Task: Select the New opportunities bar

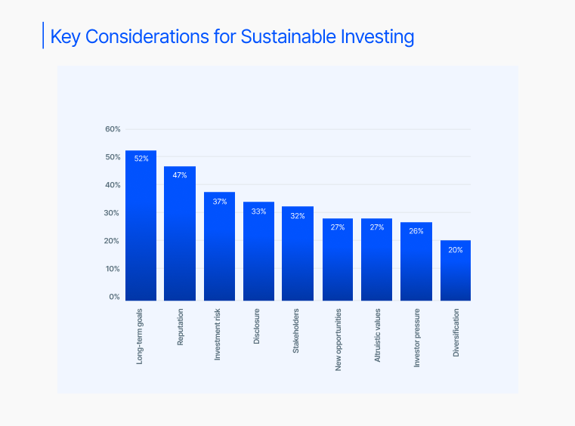Action: coord(338,260)
